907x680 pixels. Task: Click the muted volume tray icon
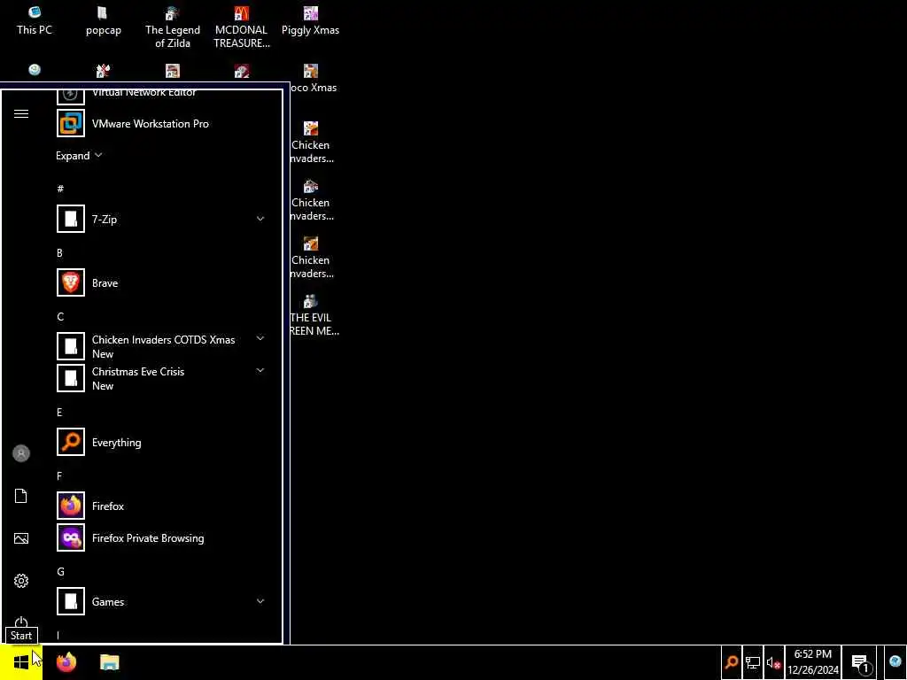[x=773, y=662]
